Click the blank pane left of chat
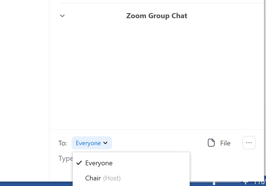The width and height of the screenshot is (266, 186). point(25,84)
